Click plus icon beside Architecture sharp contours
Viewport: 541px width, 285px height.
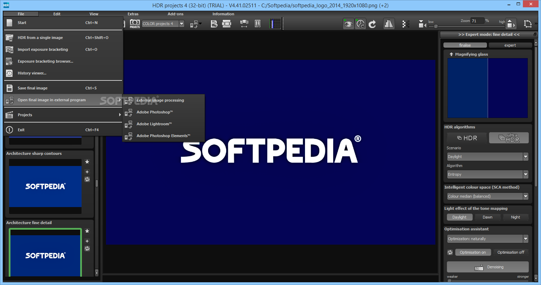pyautogui.click(x=87, y=172)
